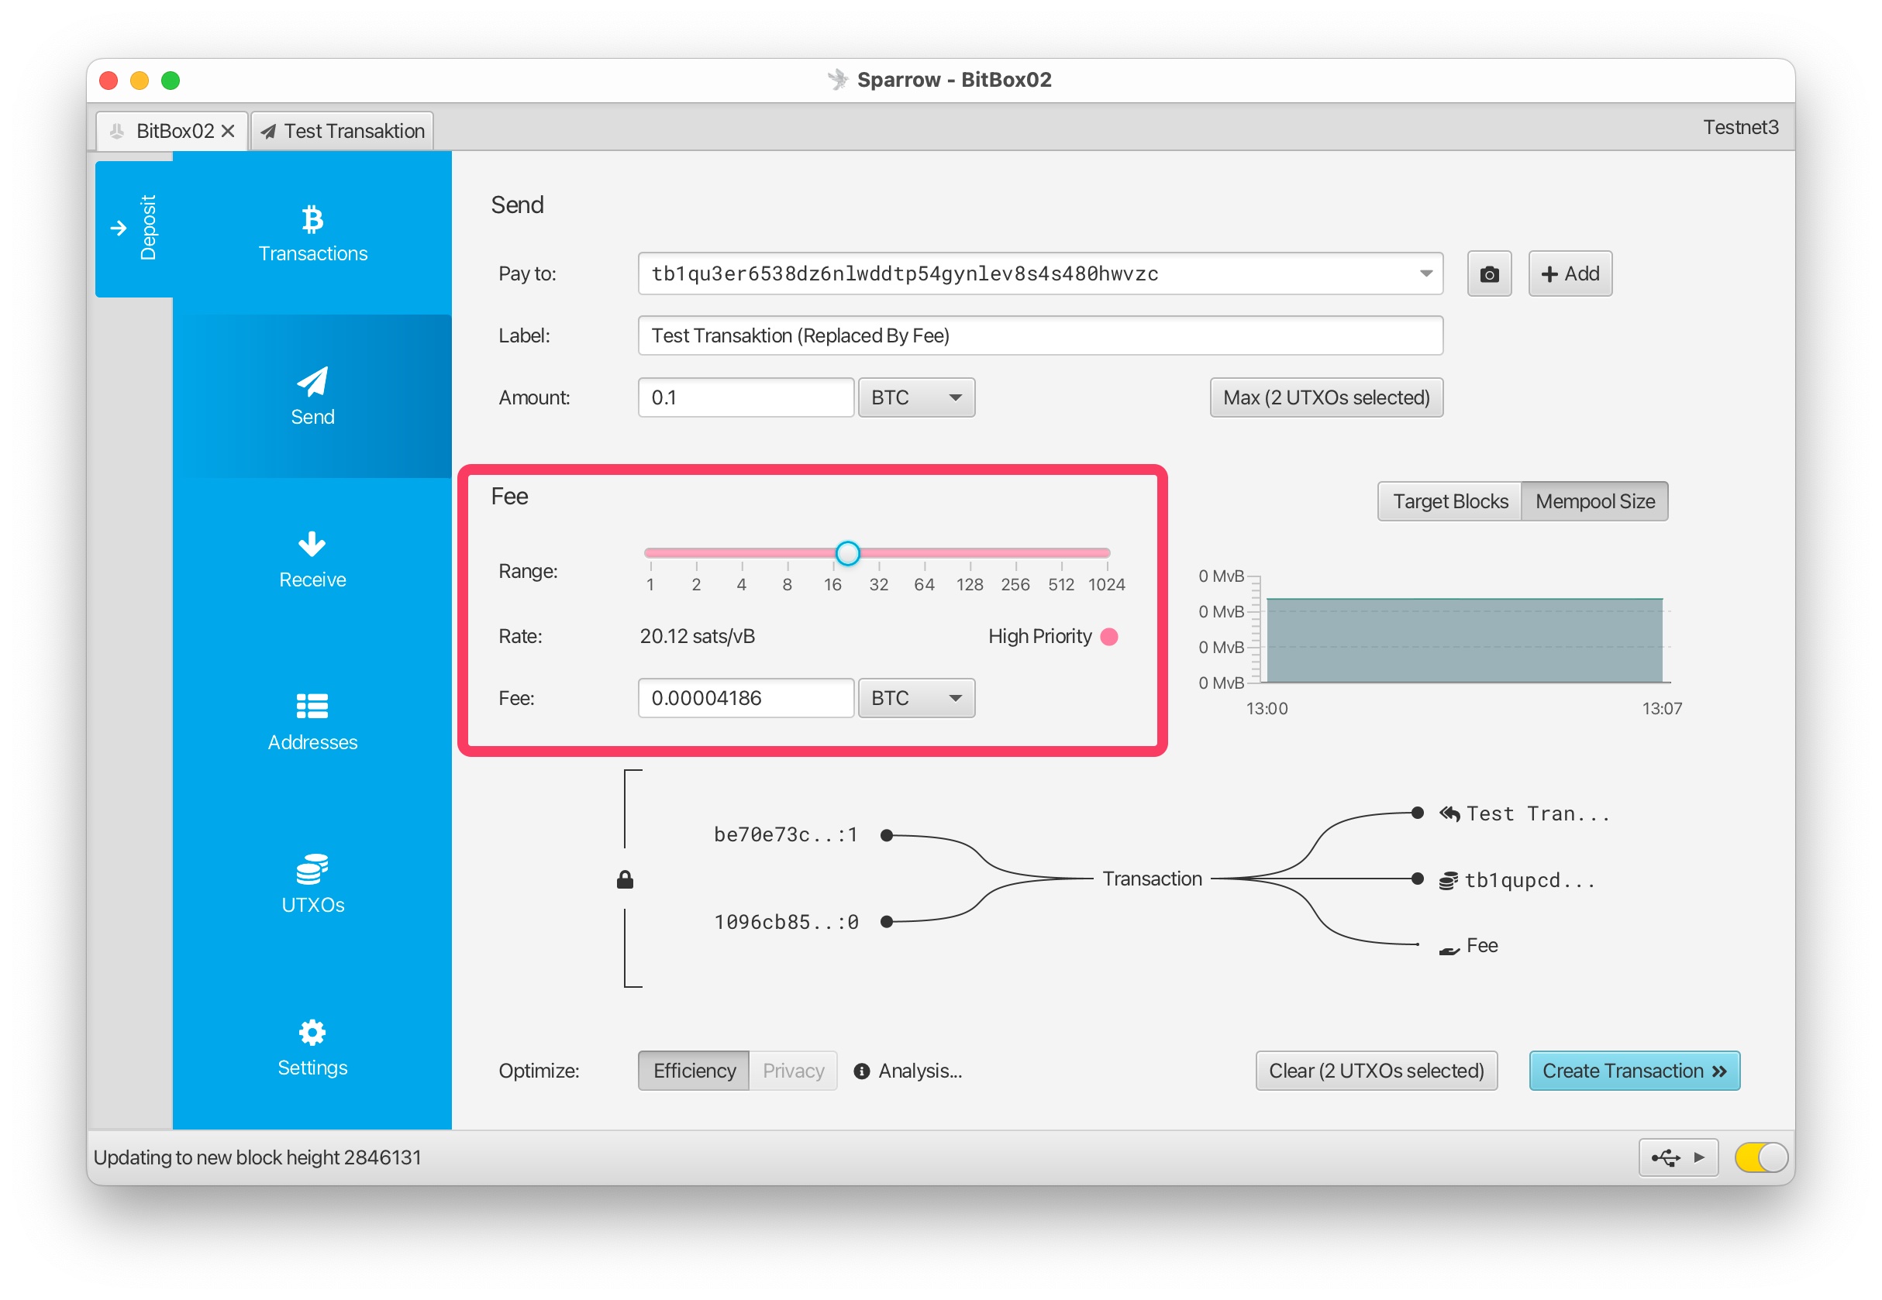Image resolution: width=1882 pixels, height=1300 pixels.
Task: Open the Amount unit BTC dropdown
Action: [x=916, y=397]
